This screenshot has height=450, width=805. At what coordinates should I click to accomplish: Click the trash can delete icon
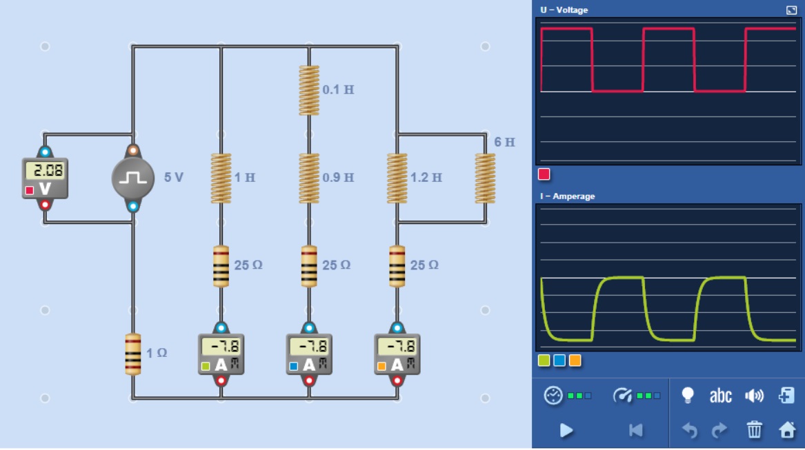755,431
